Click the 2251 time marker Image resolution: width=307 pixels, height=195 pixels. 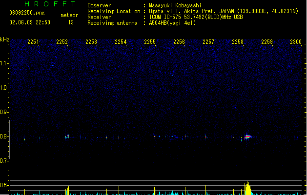click(x=33, y=42)
